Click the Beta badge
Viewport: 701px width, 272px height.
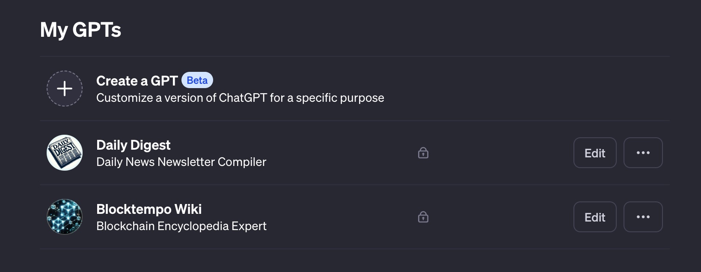pos(197,80)
